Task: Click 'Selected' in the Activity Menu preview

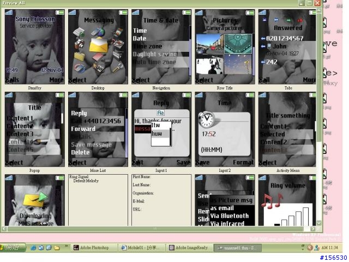Action: coord(273,134)
